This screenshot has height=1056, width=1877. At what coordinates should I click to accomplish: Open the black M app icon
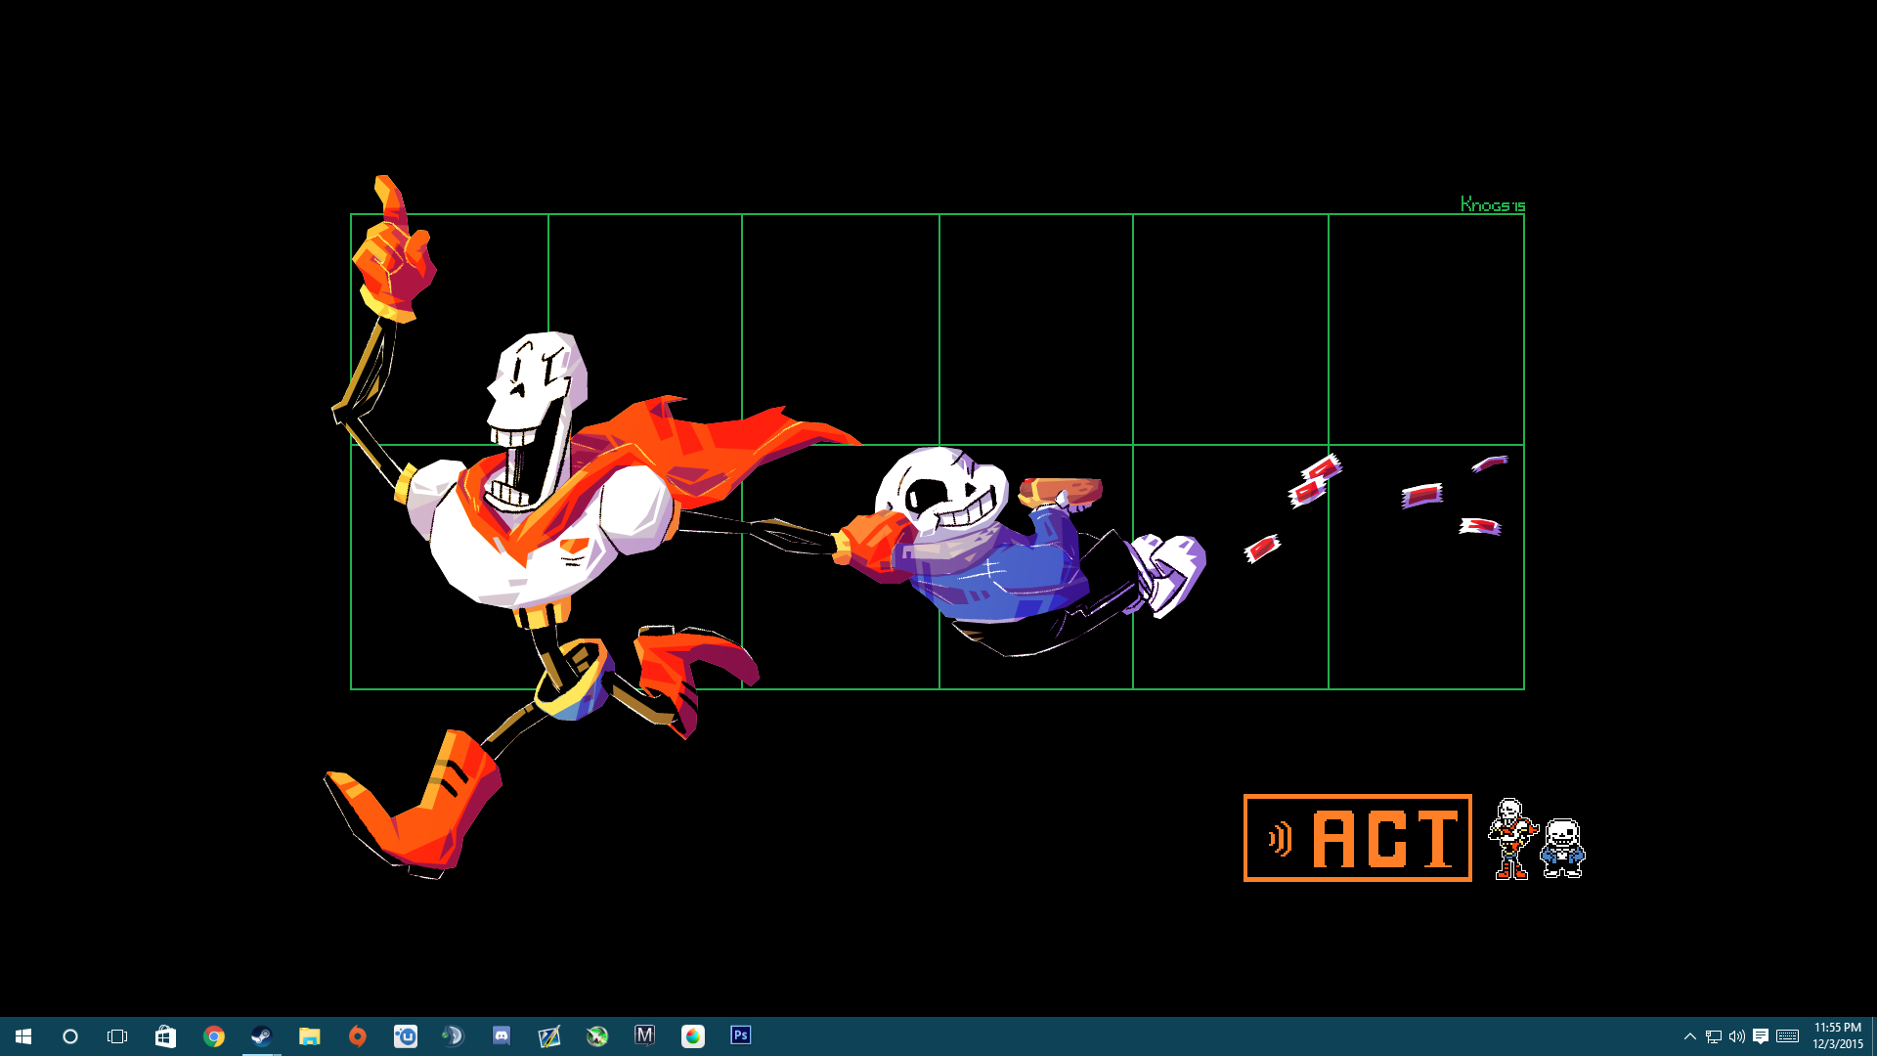click(644, 1036)
